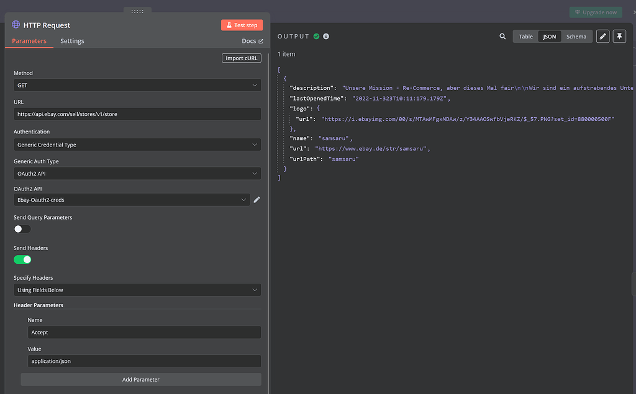Click the node drag handle dots

pyautogui.click(x=138, y=10)
